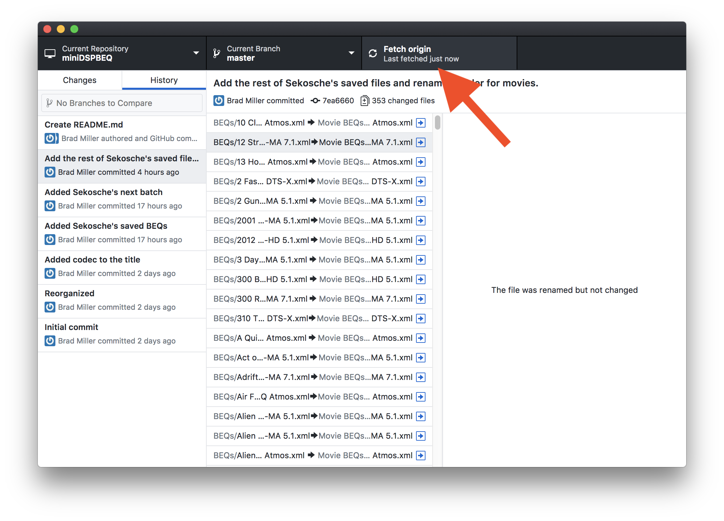The height and width of the screenshot is (521, 724).
Task: Click the 7ea6660 commit hash text
Action: 338,101
